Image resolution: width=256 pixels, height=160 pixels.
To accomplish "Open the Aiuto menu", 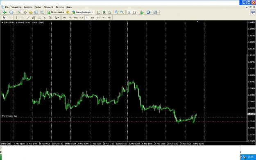I will [x=69, y=7].
